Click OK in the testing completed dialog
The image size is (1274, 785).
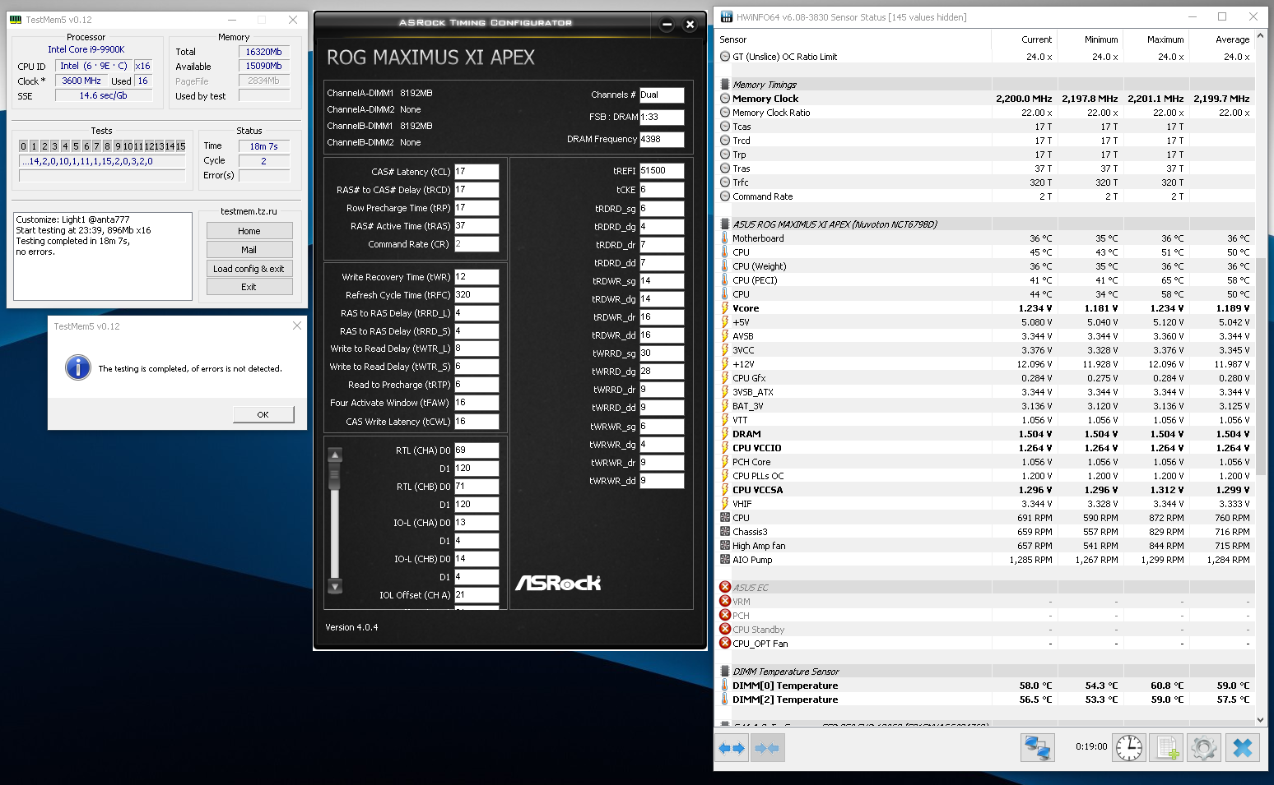pos(263,414)
